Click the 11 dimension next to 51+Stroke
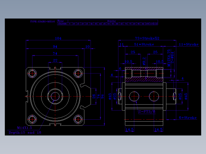This screenshot has width=206, height=154. pos(122,44)
